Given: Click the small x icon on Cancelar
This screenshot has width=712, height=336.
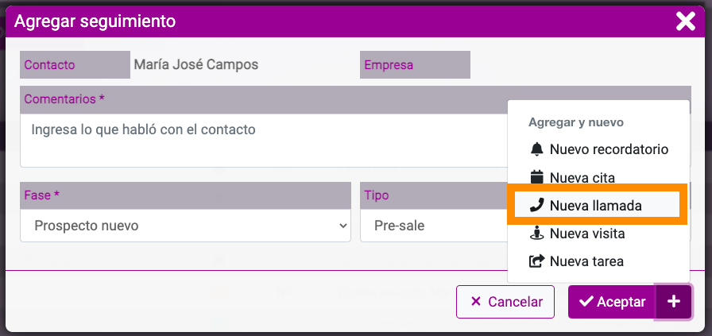Looking at the screenshot, I should point(476,302).
